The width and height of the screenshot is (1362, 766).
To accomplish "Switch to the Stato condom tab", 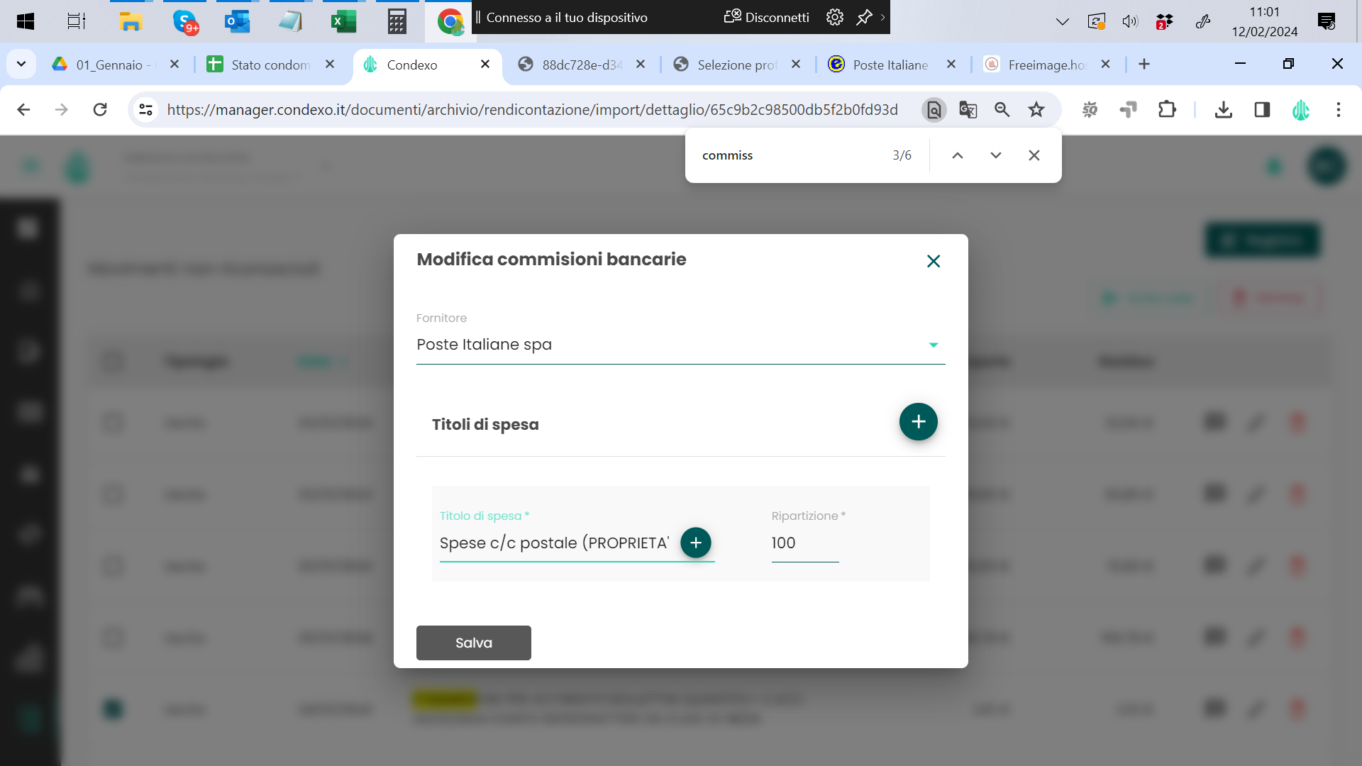I will click(x=270, y=65).
